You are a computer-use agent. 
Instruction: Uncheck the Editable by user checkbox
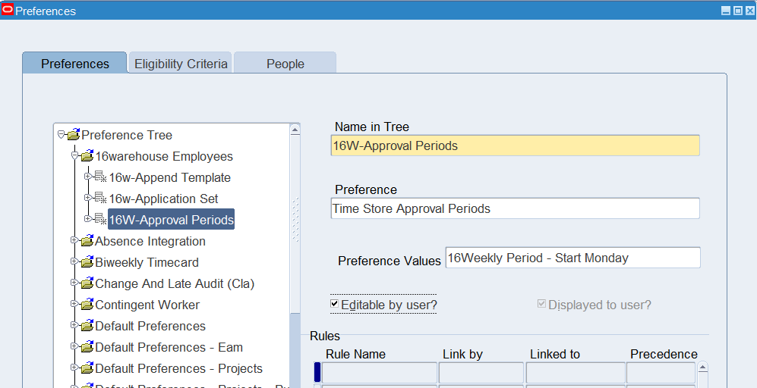[x=335, y=304]
